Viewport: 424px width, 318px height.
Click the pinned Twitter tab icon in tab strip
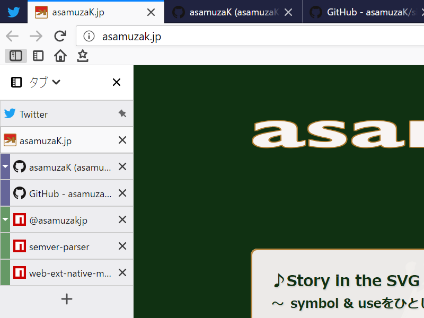(14, 12)
